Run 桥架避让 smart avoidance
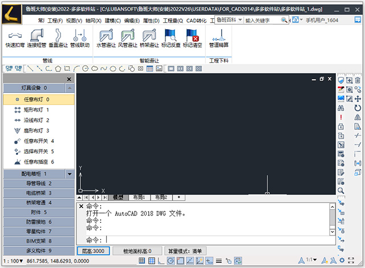This screenshot has width=365, height=268. [149, 38]
